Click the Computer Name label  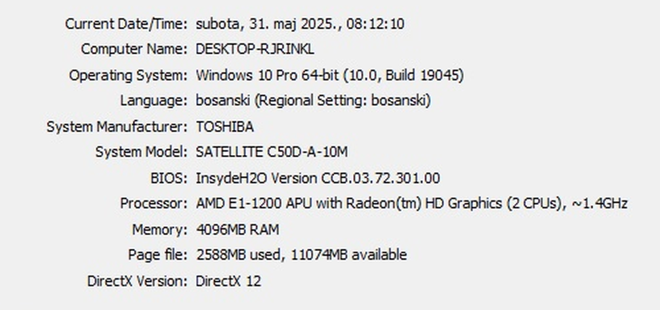pos(134,49)
